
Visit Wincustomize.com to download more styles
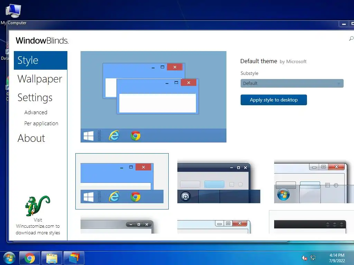coord(38,226)
